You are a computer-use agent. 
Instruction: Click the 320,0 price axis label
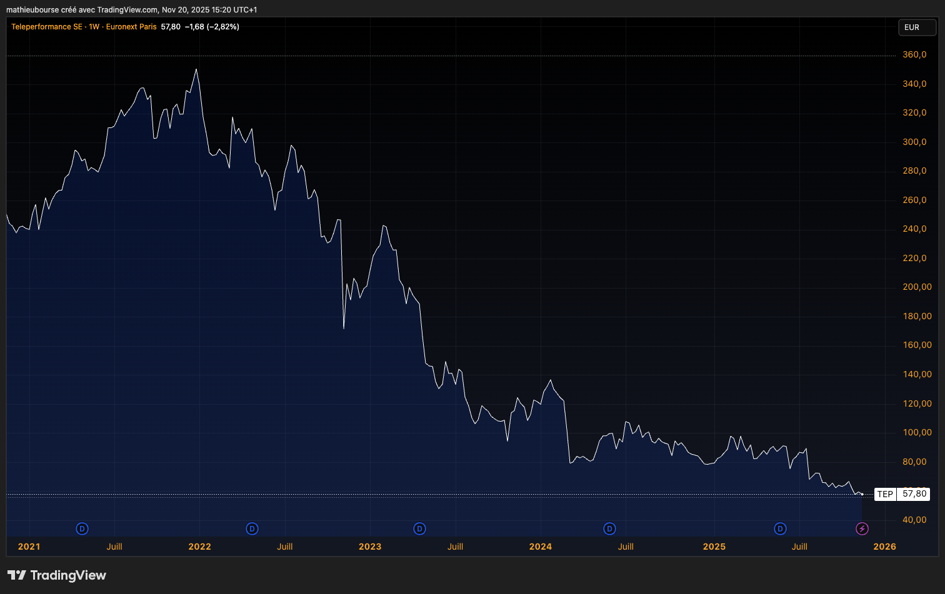coord(915,113)
